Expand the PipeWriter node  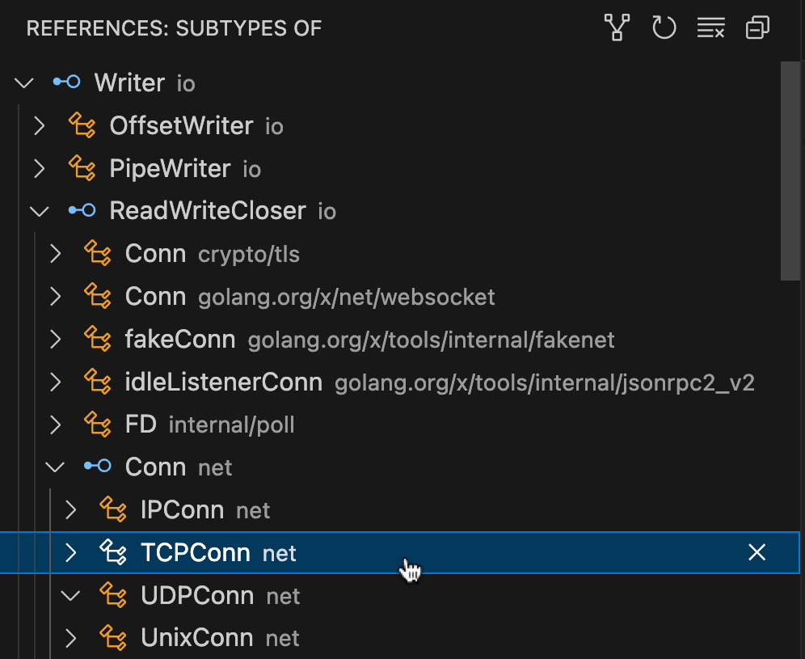point(39,168)
